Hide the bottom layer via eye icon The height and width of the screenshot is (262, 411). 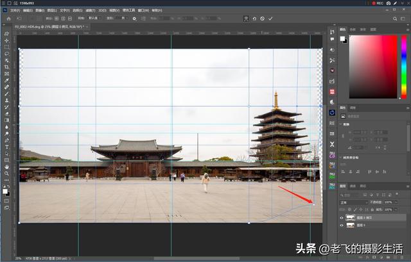pyautogui.click(x=342, y=225)
